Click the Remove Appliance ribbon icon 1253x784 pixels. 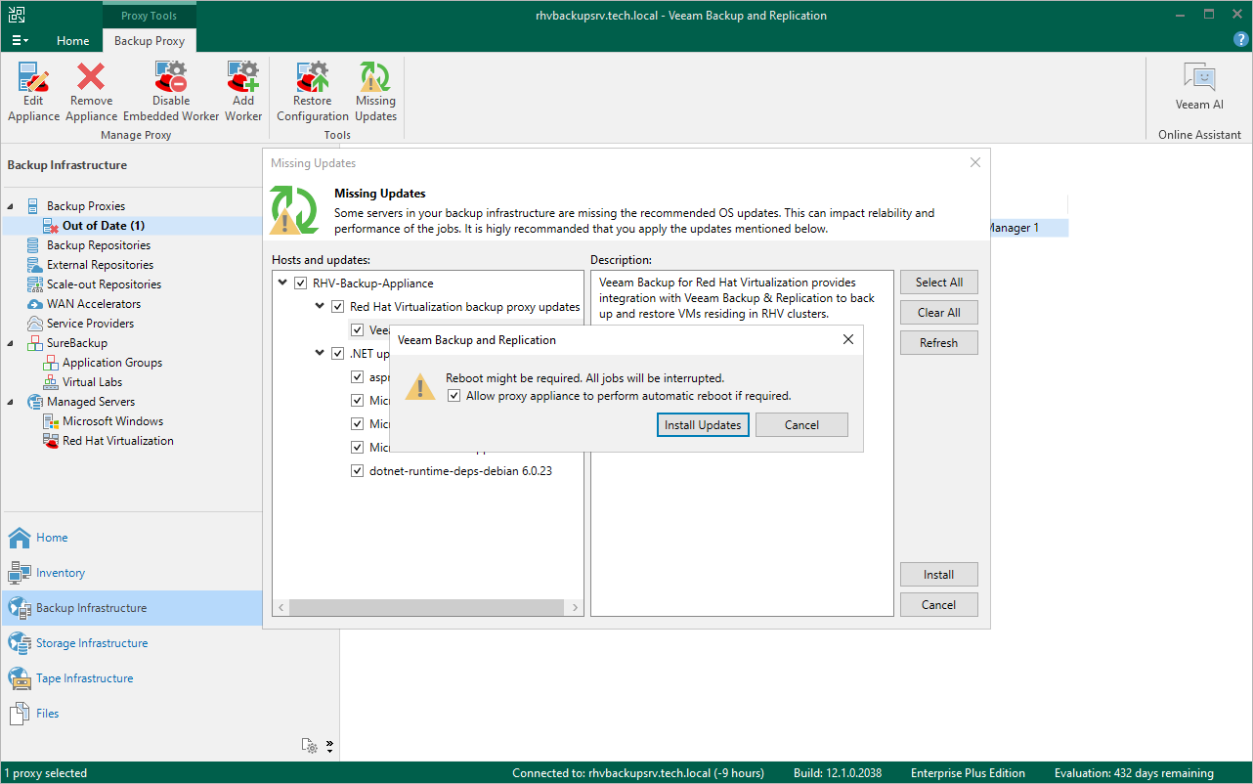point(91,92)
